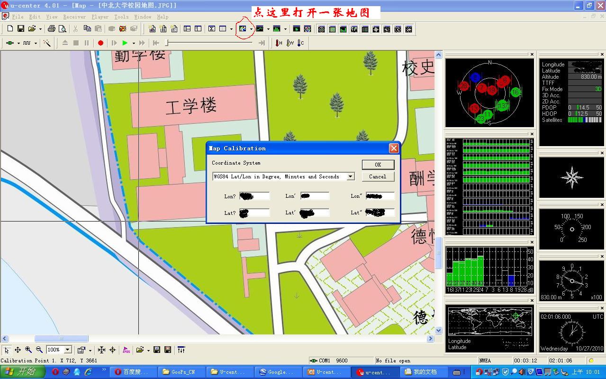606x379 pixels.
Task: Click the Print icon
Action: 52,29
